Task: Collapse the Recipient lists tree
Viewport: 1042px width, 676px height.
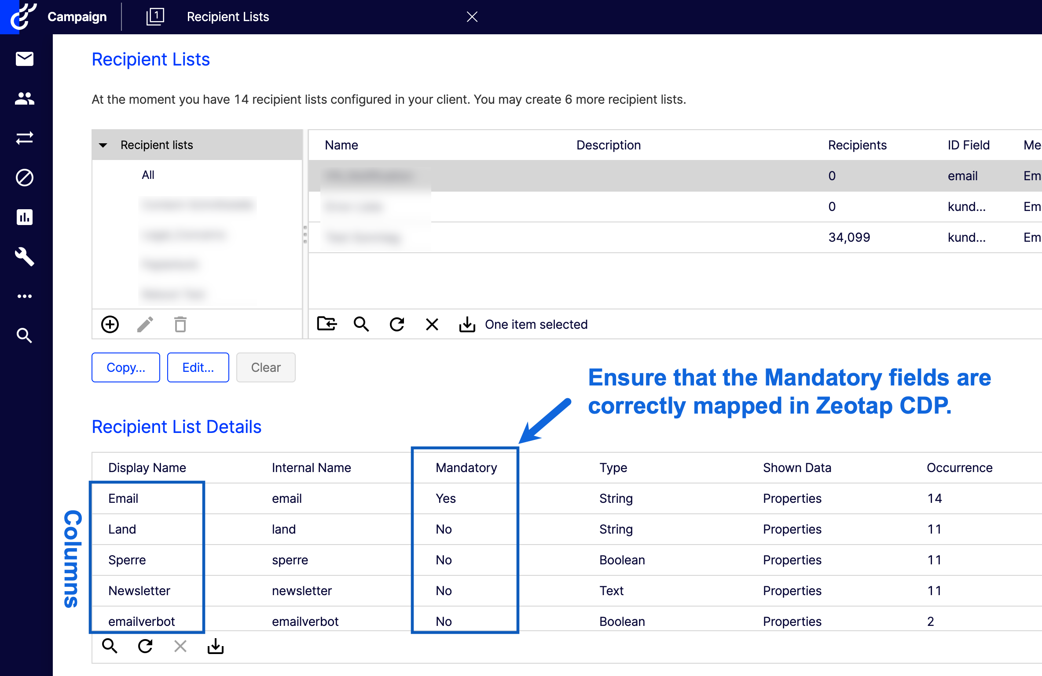Action: pyautogui.click(x=103, y=145)
